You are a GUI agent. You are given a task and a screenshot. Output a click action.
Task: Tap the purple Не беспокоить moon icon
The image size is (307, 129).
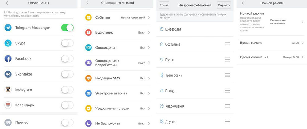tap(88, 123)
